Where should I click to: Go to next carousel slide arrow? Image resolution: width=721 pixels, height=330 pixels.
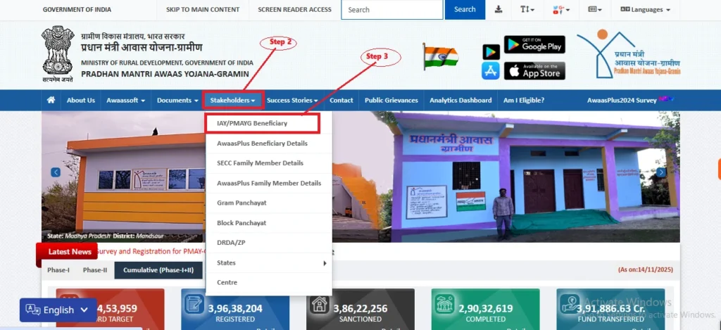(x=660, y=172)
